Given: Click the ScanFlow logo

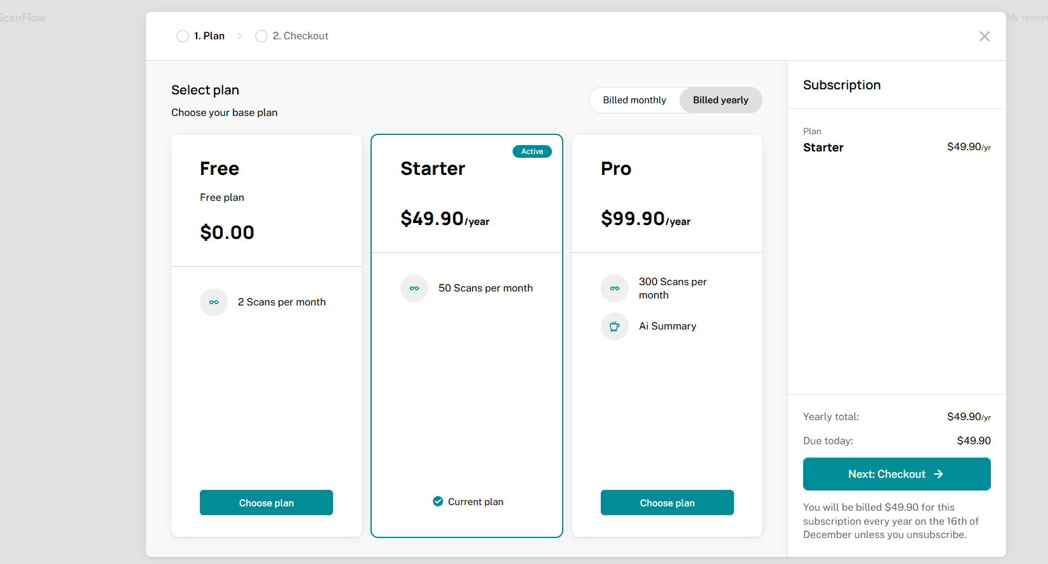Looking at the screenshot, I should (23, 17).
